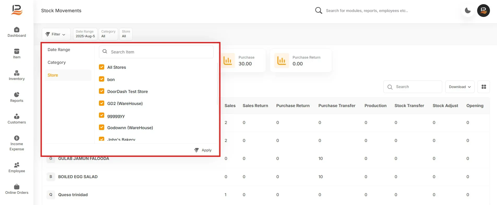
Task: Select the Date Range filter tab
Action: tap(59, 49)
